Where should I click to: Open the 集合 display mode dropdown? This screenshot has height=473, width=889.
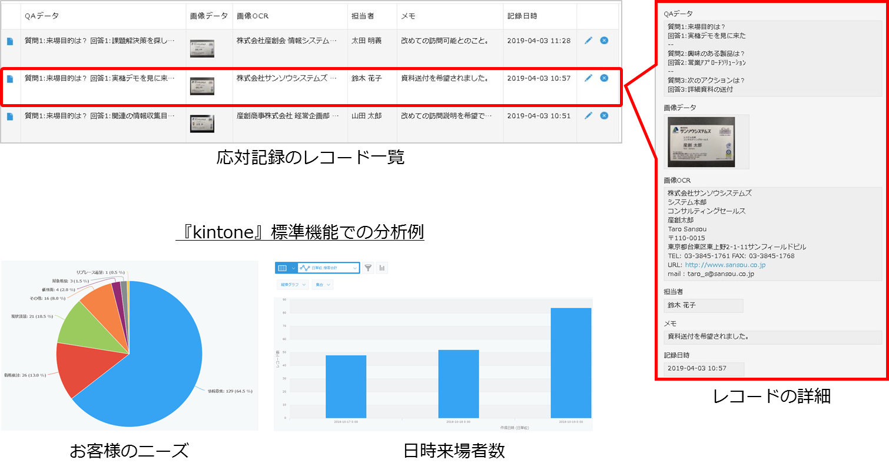tap(322, 285)
